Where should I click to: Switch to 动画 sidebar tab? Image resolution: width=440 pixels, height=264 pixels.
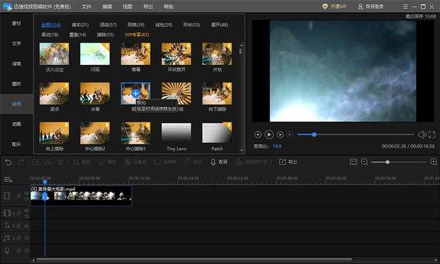[16, 124]
